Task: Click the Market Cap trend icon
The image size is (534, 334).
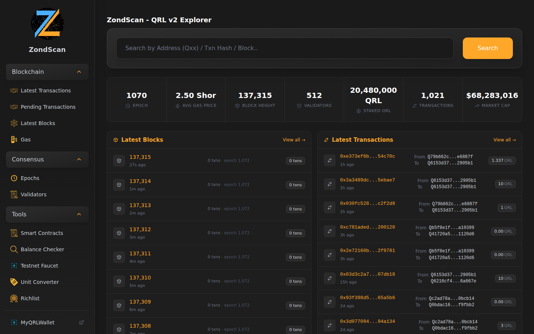Action: point(477,106)
